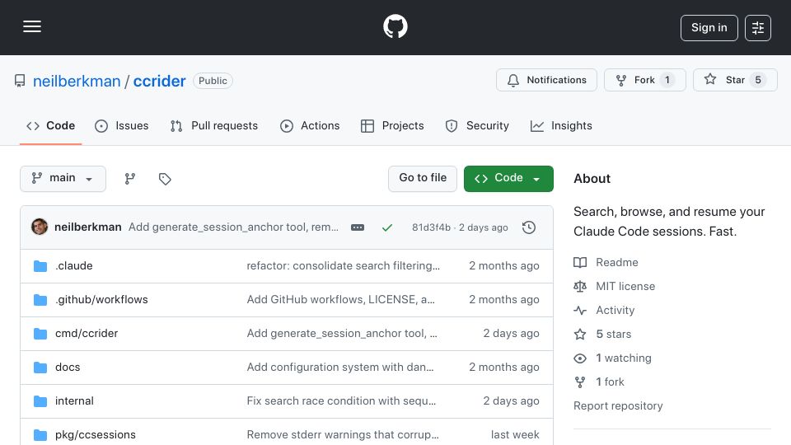The width and height of the screenshot is (791, 445).
Task: Click the star count badge 5
Action: click(x=758, y=80)
